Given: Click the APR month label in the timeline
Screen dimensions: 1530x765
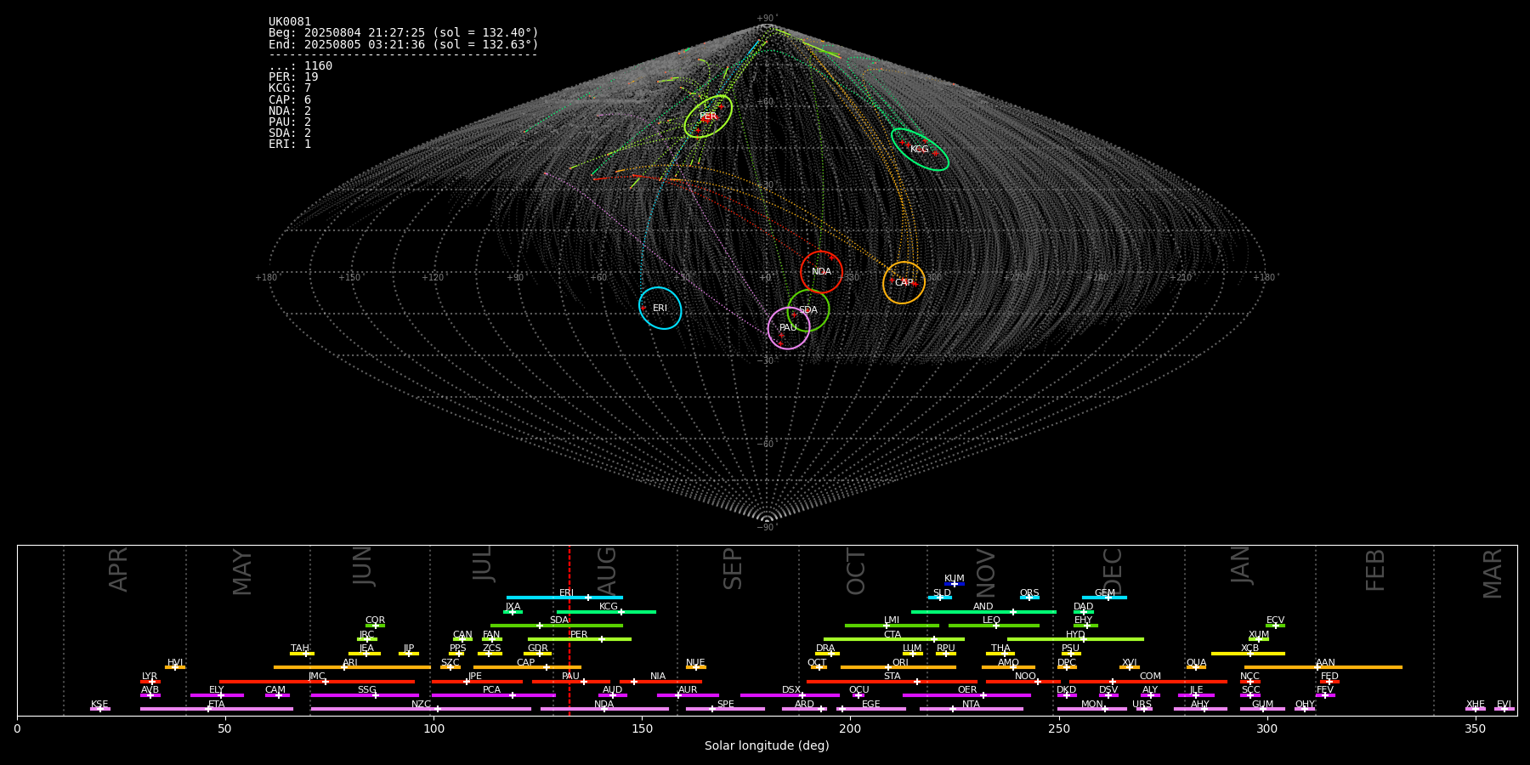Looking at the screenshot, I should coord(118,569).
